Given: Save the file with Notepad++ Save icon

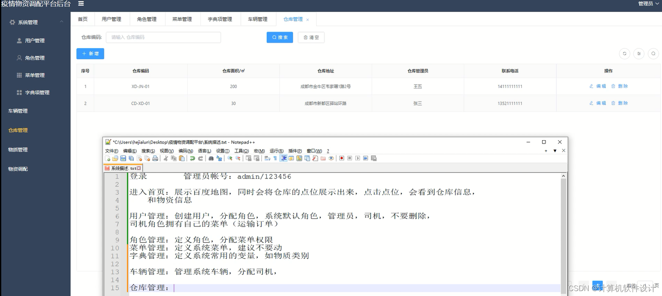Looking at the screenshot, I should (x=123, y=158).
